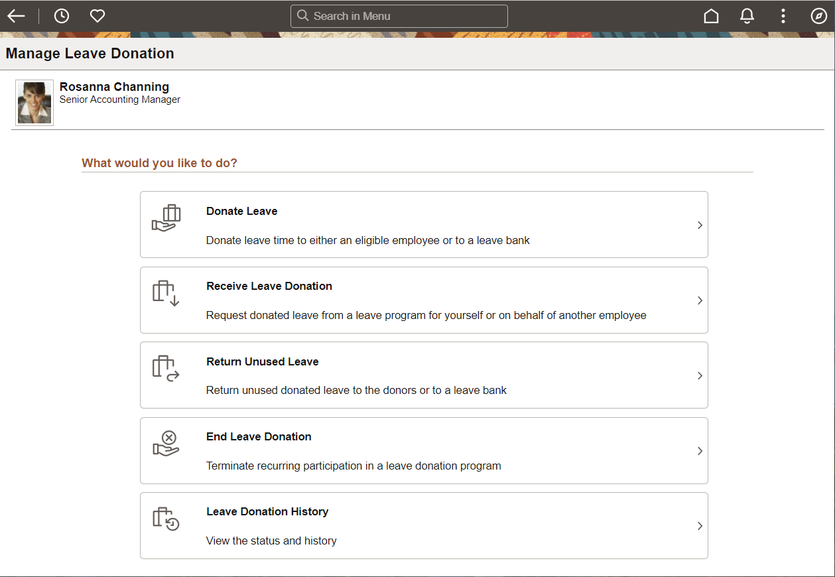Open the actions menu (three dots)

click(x=783, y=16)
